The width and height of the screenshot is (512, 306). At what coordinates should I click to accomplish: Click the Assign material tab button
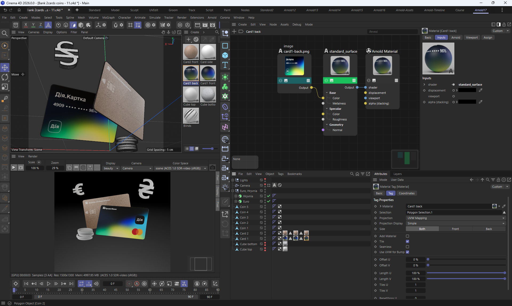pyautogui.click(x=488, y=37)
